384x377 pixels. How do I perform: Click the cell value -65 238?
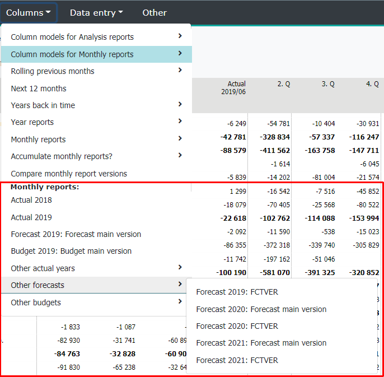[x=124, y=367]
